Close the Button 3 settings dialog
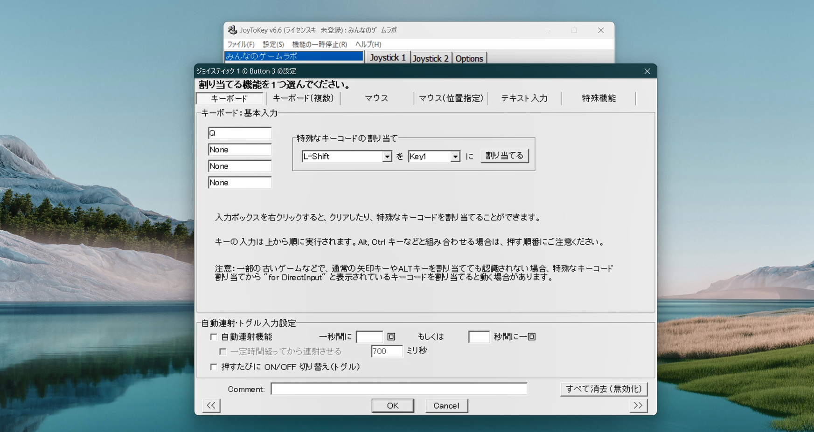Viewport: 814px width, 432px height. pyautogui.click(x=647, y=71)
